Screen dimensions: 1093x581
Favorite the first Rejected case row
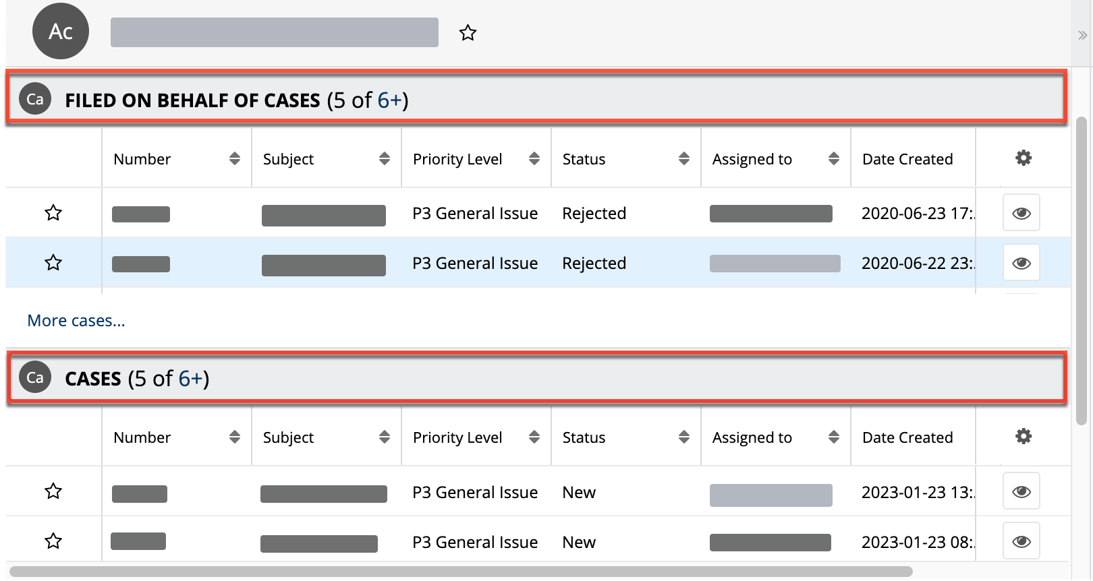click(x=53, y=212)
